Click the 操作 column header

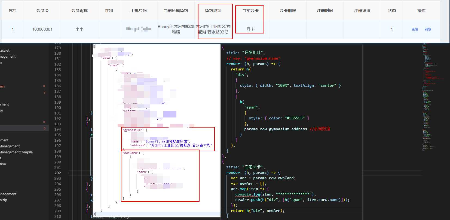421,11
